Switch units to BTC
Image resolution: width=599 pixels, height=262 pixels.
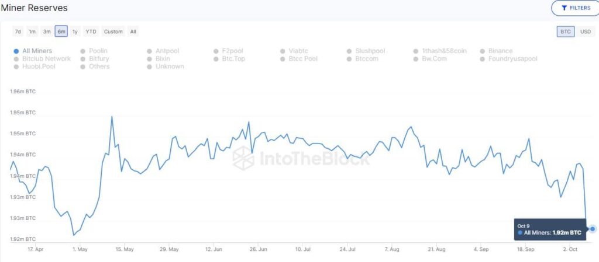click(566, 32)
